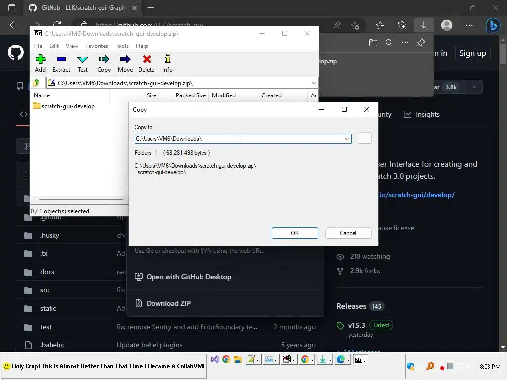Add page to favorites star-plus icon
Screen dimensions: 507x380
click(355, 25)
